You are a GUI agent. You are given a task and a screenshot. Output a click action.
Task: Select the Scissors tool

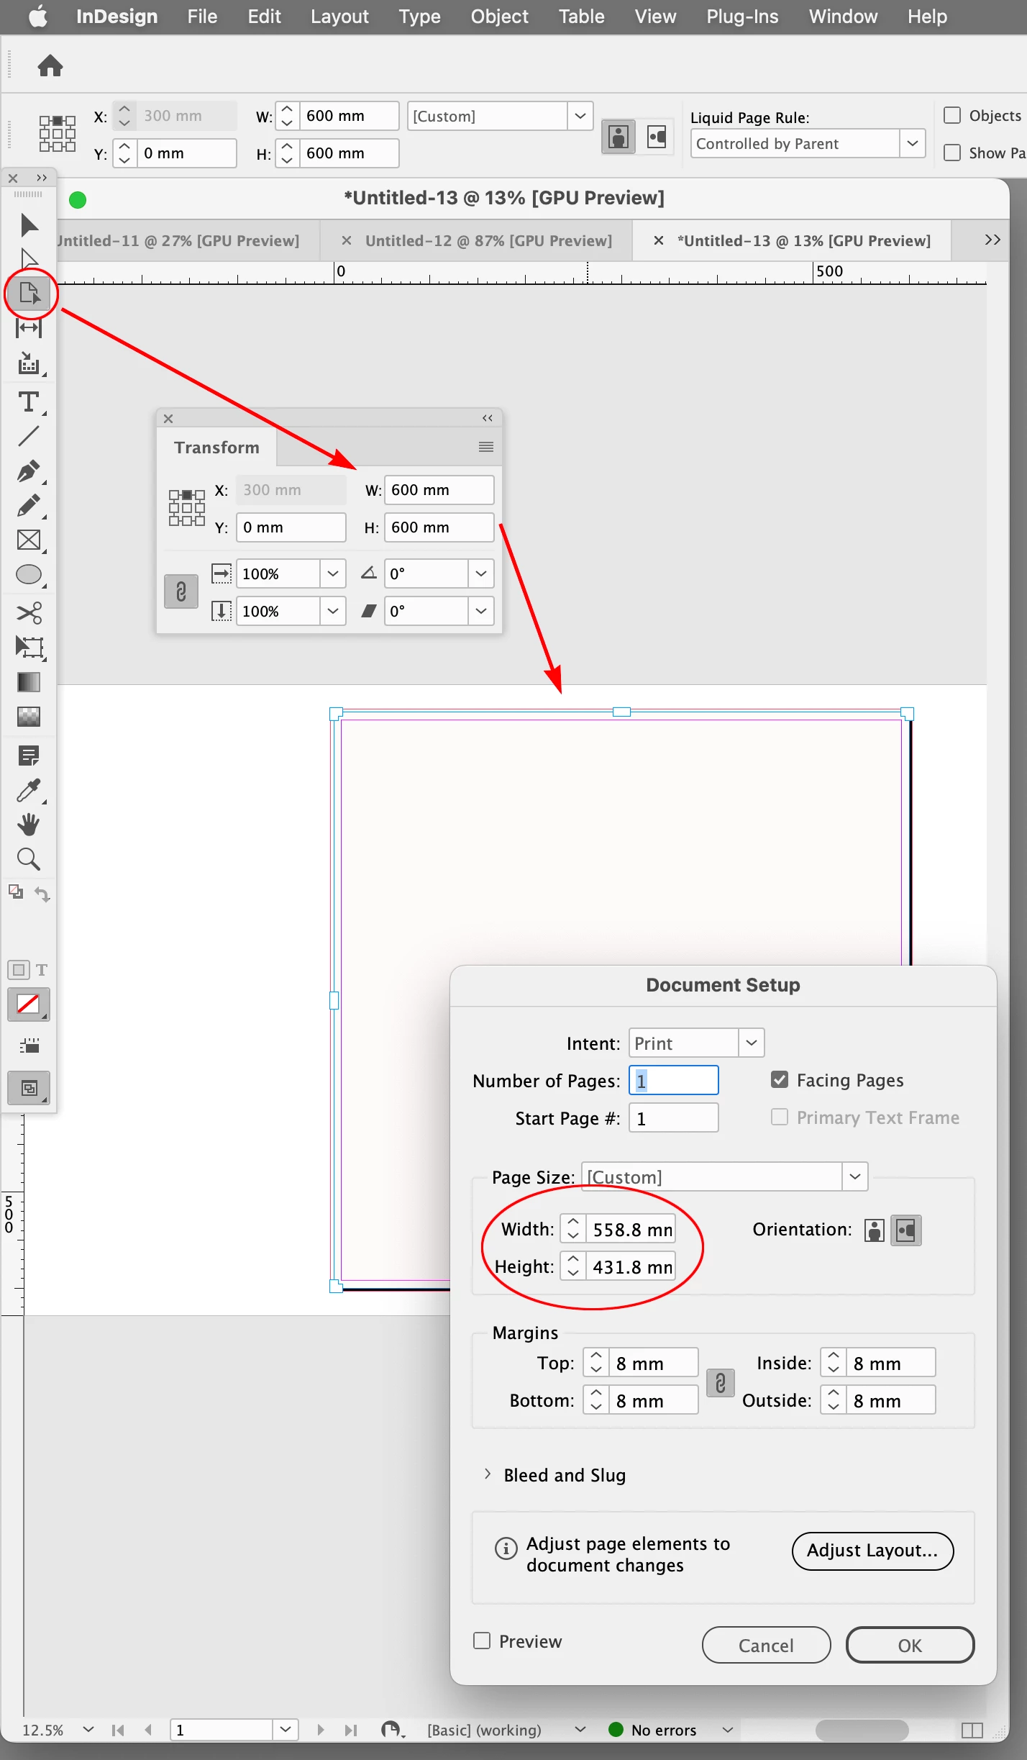29,612
